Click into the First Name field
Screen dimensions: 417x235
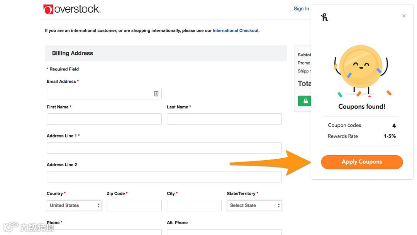click(104, 119)
